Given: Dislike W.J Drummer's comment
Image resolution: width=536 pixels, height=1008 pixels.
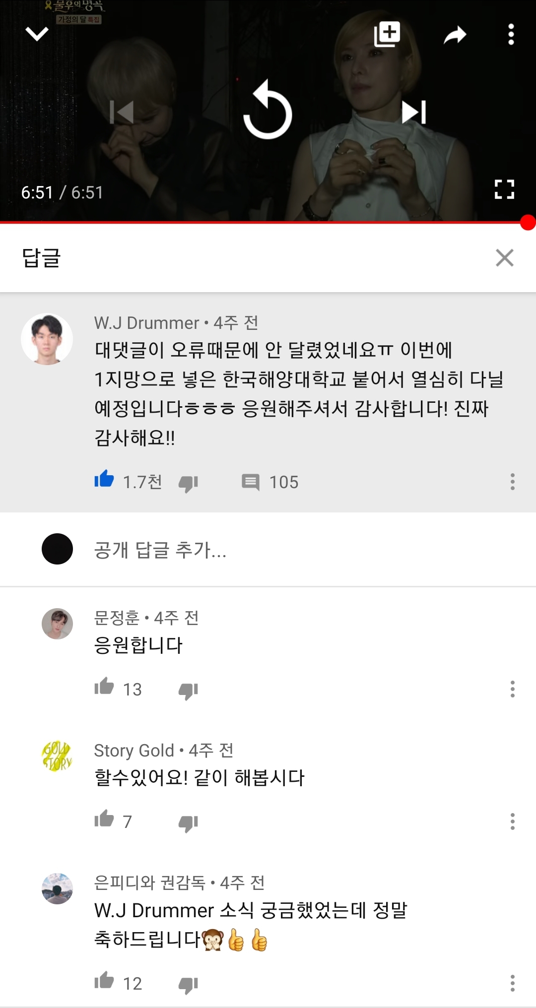Looking at the screenshot, I should click(189, 483).
